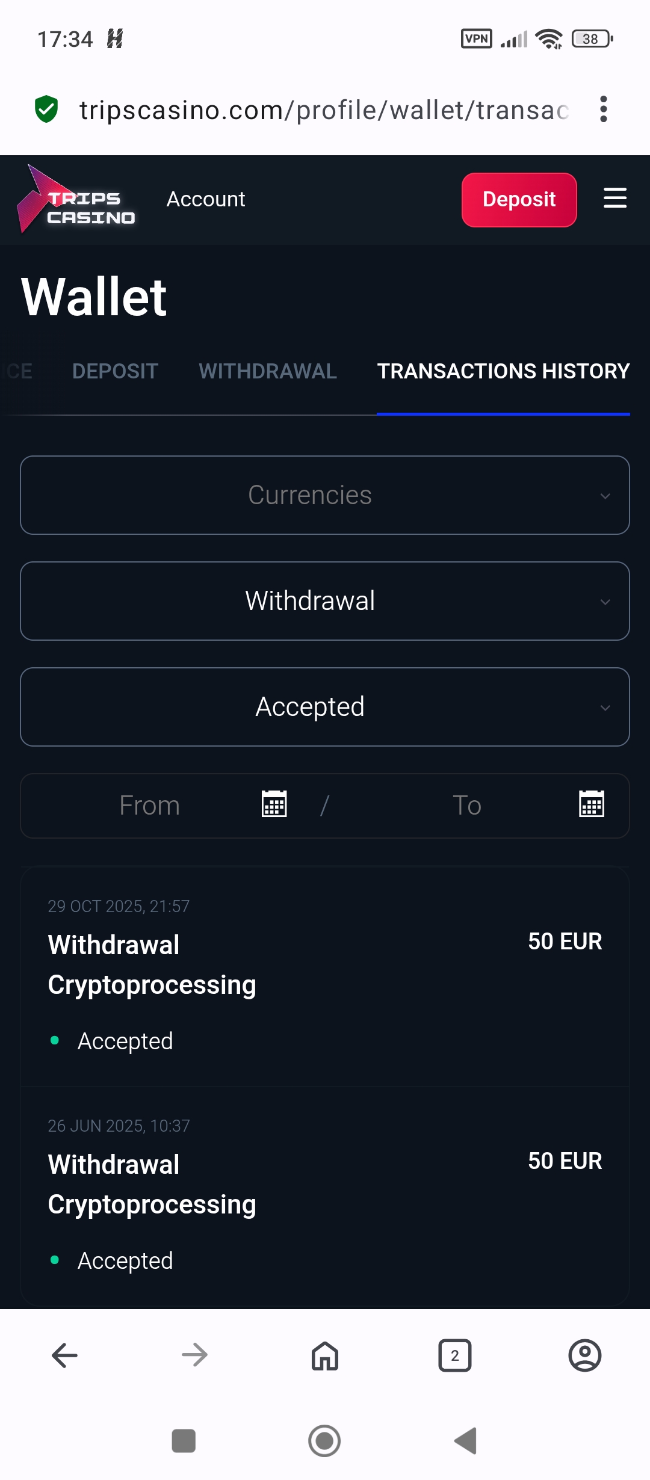Tap the browser home icon
This screenshot has height=1480, width=650.
tap(325, 1356)
